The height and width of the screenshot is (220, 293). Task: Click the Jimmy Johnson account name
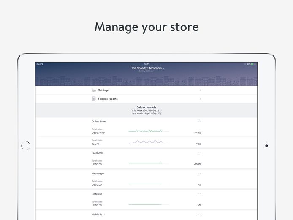tap(146, 71)
